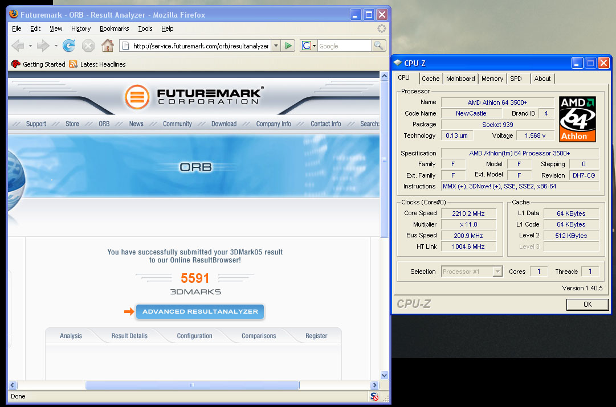616x407 pixels.
Task: Click the Getting Started bookmark label
Action: pos(44,64)
